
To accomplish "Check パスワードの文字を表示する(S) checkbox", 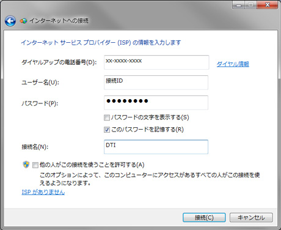I will [107, 117].
